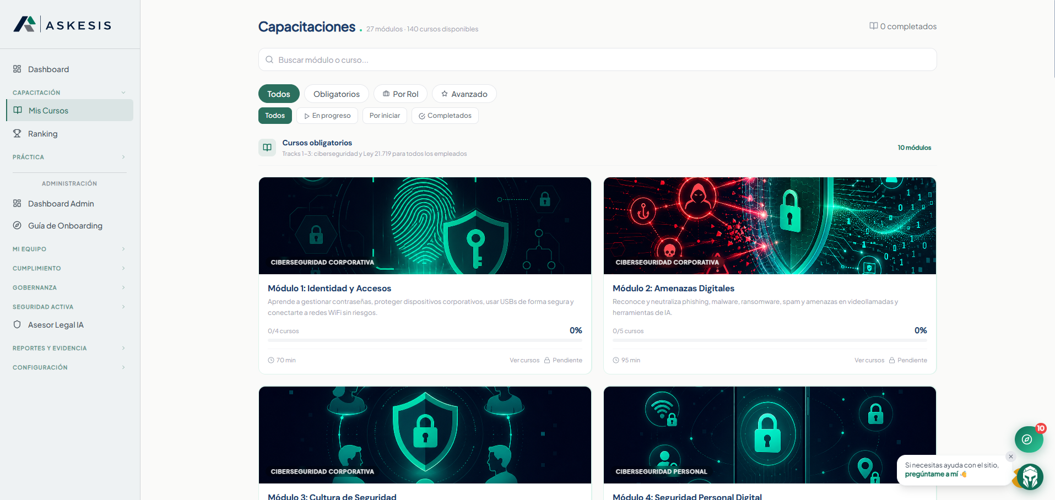Screen dimensions: 1055x500
Task: Show En progreso courses
Action: point(327,116)
